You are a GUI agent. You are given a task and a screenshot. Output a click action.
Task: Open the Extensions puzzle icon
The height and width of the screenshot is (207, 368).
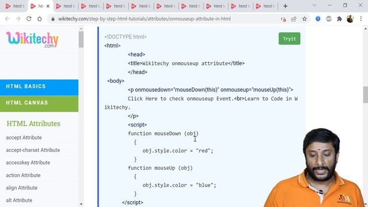click(339, 19)
